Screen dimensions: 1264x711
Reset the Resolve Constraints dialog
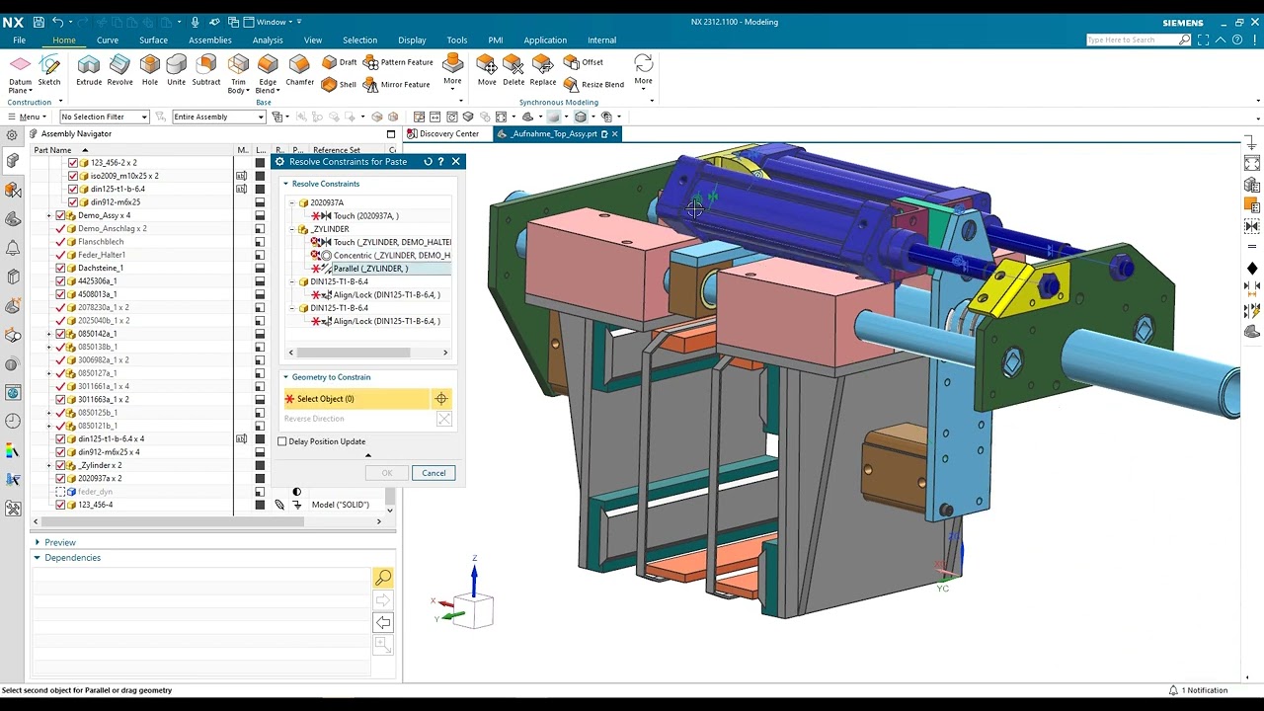tap(428, 162)
